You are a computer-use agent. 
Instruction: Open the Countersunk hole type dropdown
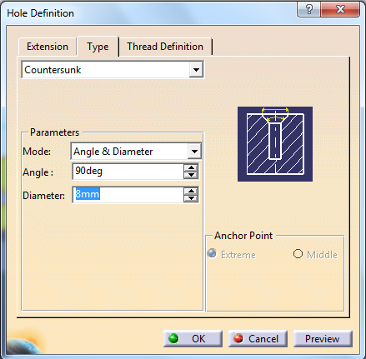pyautogui.click(x=196, y=70)
